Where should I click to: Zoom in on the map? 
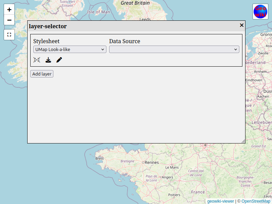click(x=9, y=10)
